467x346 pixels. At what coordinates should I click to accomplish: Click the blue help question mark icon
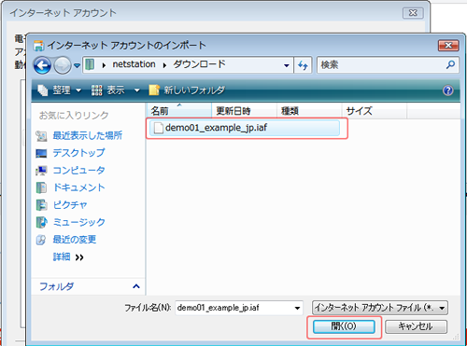(x=447, y=90)
